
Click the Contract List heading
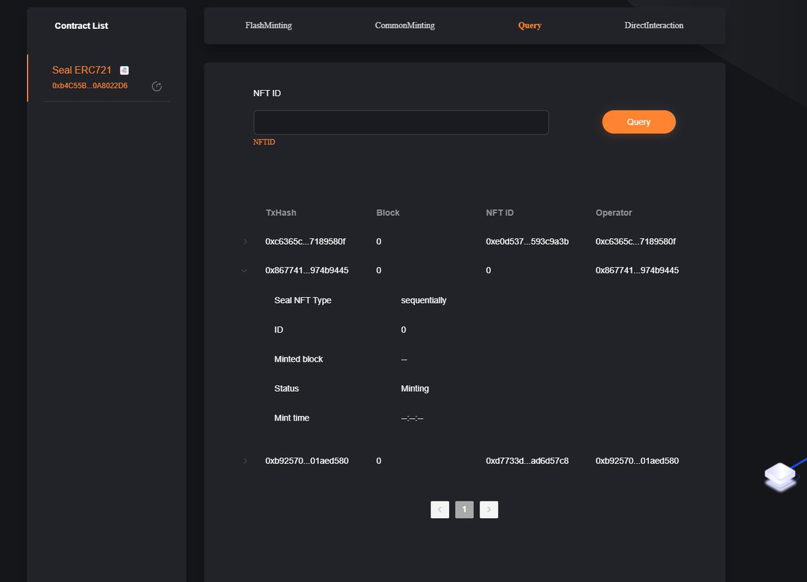click(x=81, y=26)
